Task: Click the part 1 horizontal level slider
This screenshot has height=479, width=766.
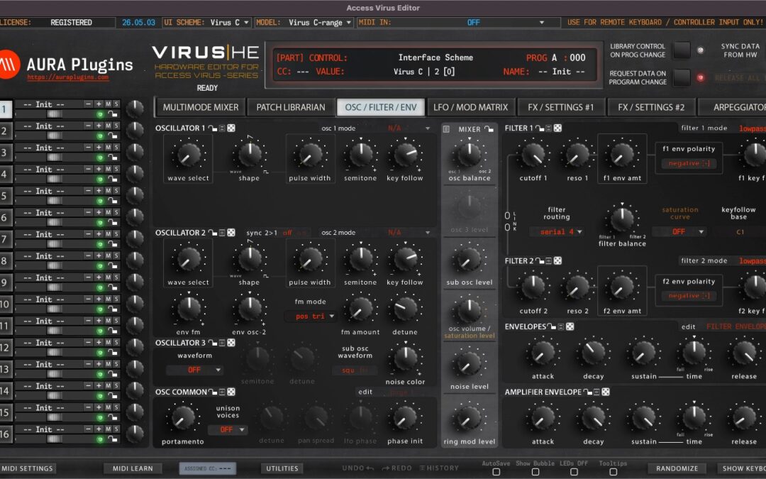Action: coord(54,114)
